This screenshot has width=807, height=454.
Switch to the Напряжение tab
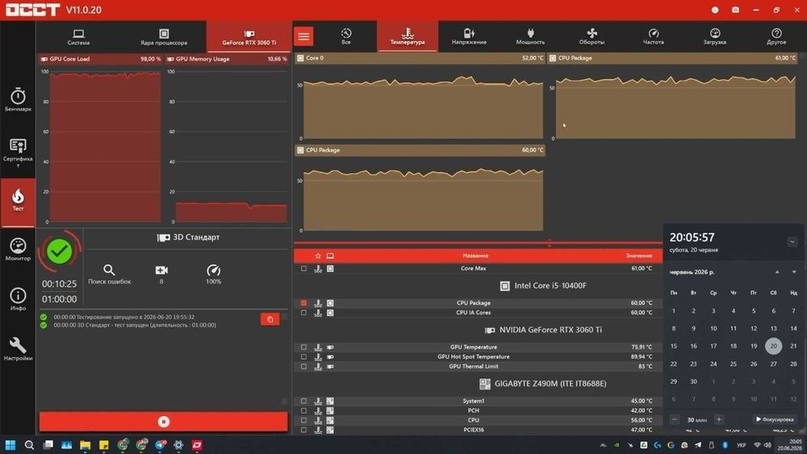pyautogui.click(x=469, y=36)
